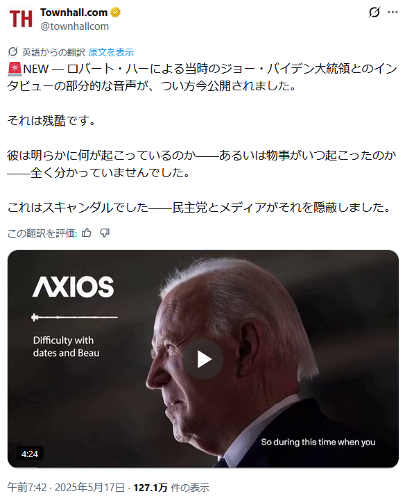Click the 'Difficulty with dates and Beau' caption
Viewport: 405px width, 496px height.
66,347
